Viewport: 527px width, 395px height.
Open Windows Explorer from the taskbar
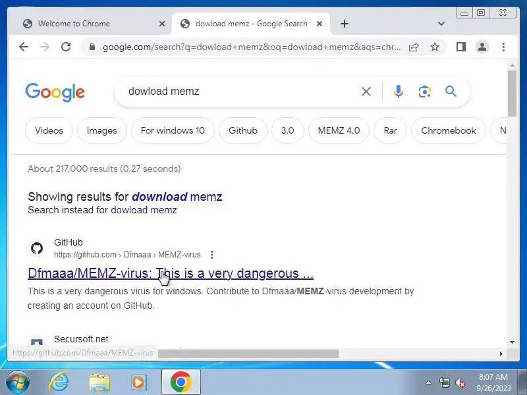point(99,382)
